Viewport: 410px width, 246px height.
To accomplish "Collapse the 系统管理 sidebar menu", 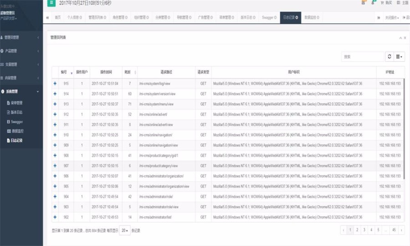I will point(21,92).
